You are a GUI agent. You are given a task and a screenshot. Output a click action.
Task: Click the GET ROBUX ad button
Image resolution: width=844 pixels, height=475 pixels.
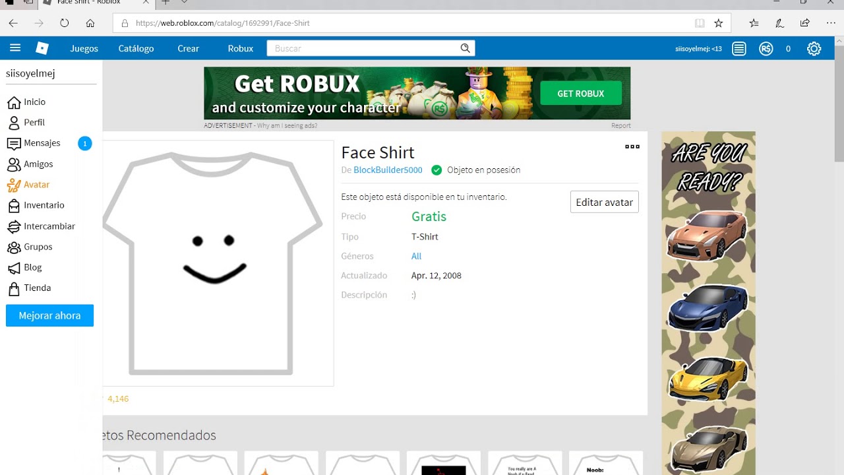581,93
